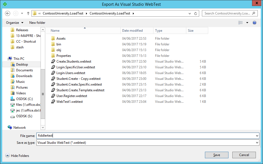Screen dimensions: 263x164
Task: Click the navigation pane scrollbar thumb
Action: pyautogui.click(x=43, y=94)
